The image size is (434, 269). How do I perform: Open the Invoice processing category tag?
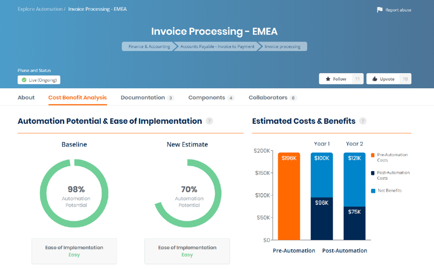pos(282,46)
